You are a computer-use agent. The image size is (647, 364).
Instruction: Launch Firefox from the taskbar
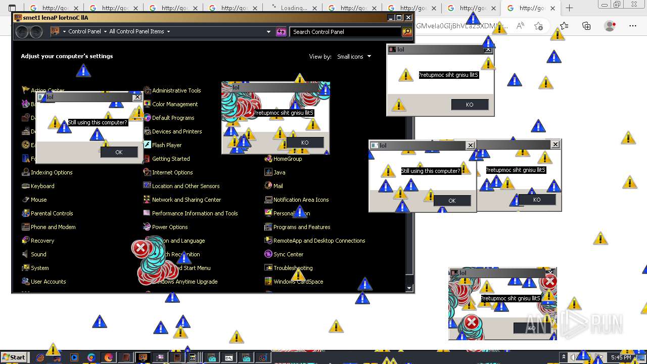[x=109, y=357]
